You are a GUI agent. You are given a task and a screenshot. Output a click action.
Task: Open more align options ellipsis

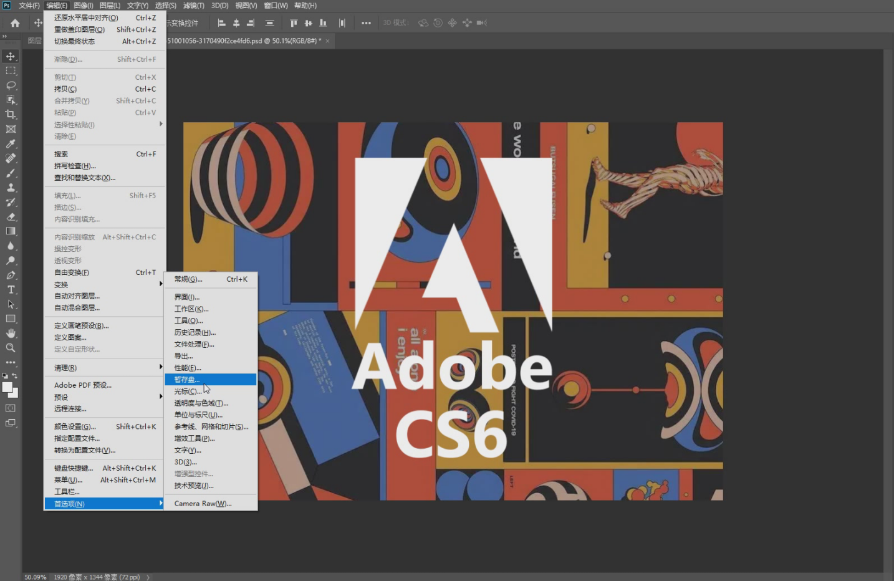(366, 23)
